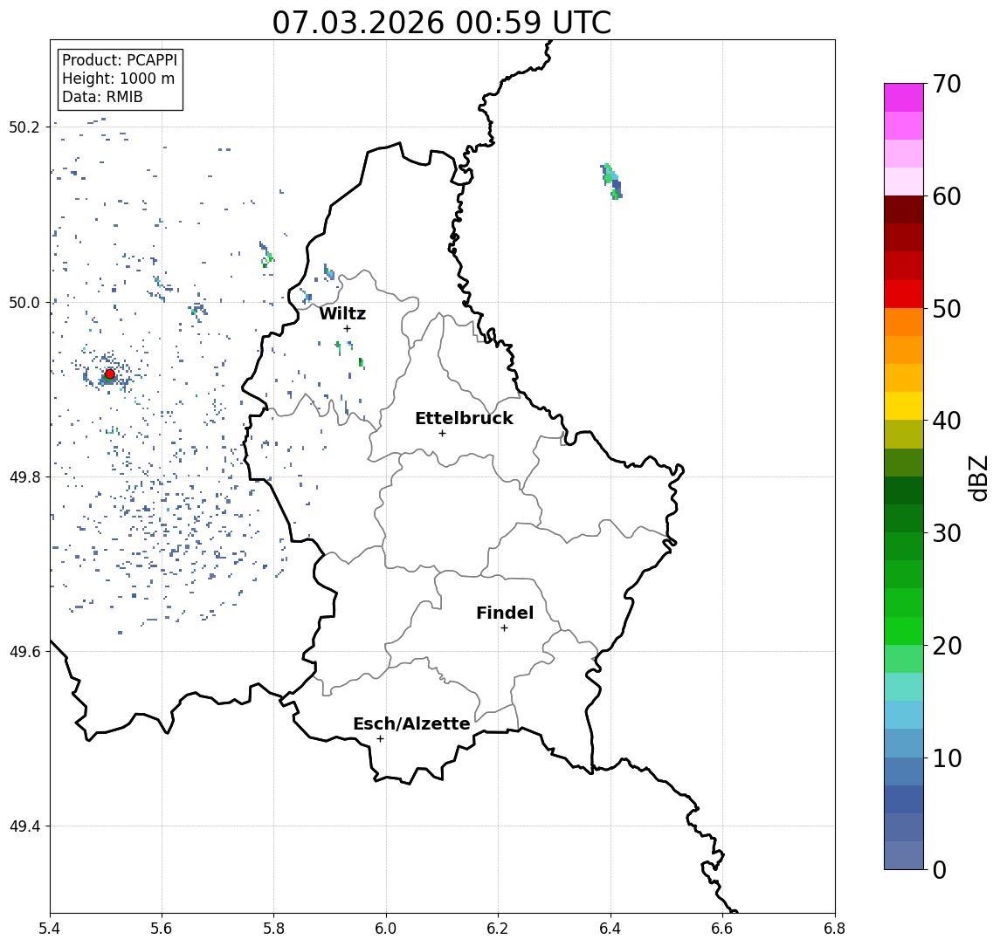This screenshot has height=946, width=1000.
Task: Click the cross marker below Wiltz
Action: (347, 328)
